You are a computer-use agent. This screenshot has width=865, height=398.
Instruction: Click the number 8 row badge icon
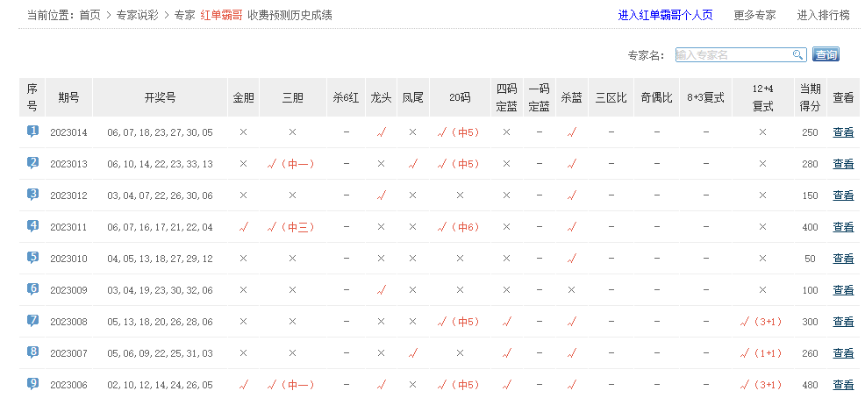coord(32,352)
